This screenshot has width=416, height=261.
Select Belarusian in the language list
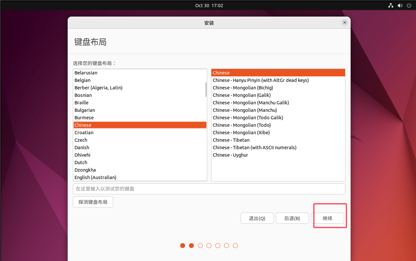pyautogui.click(x=140, y=73)
